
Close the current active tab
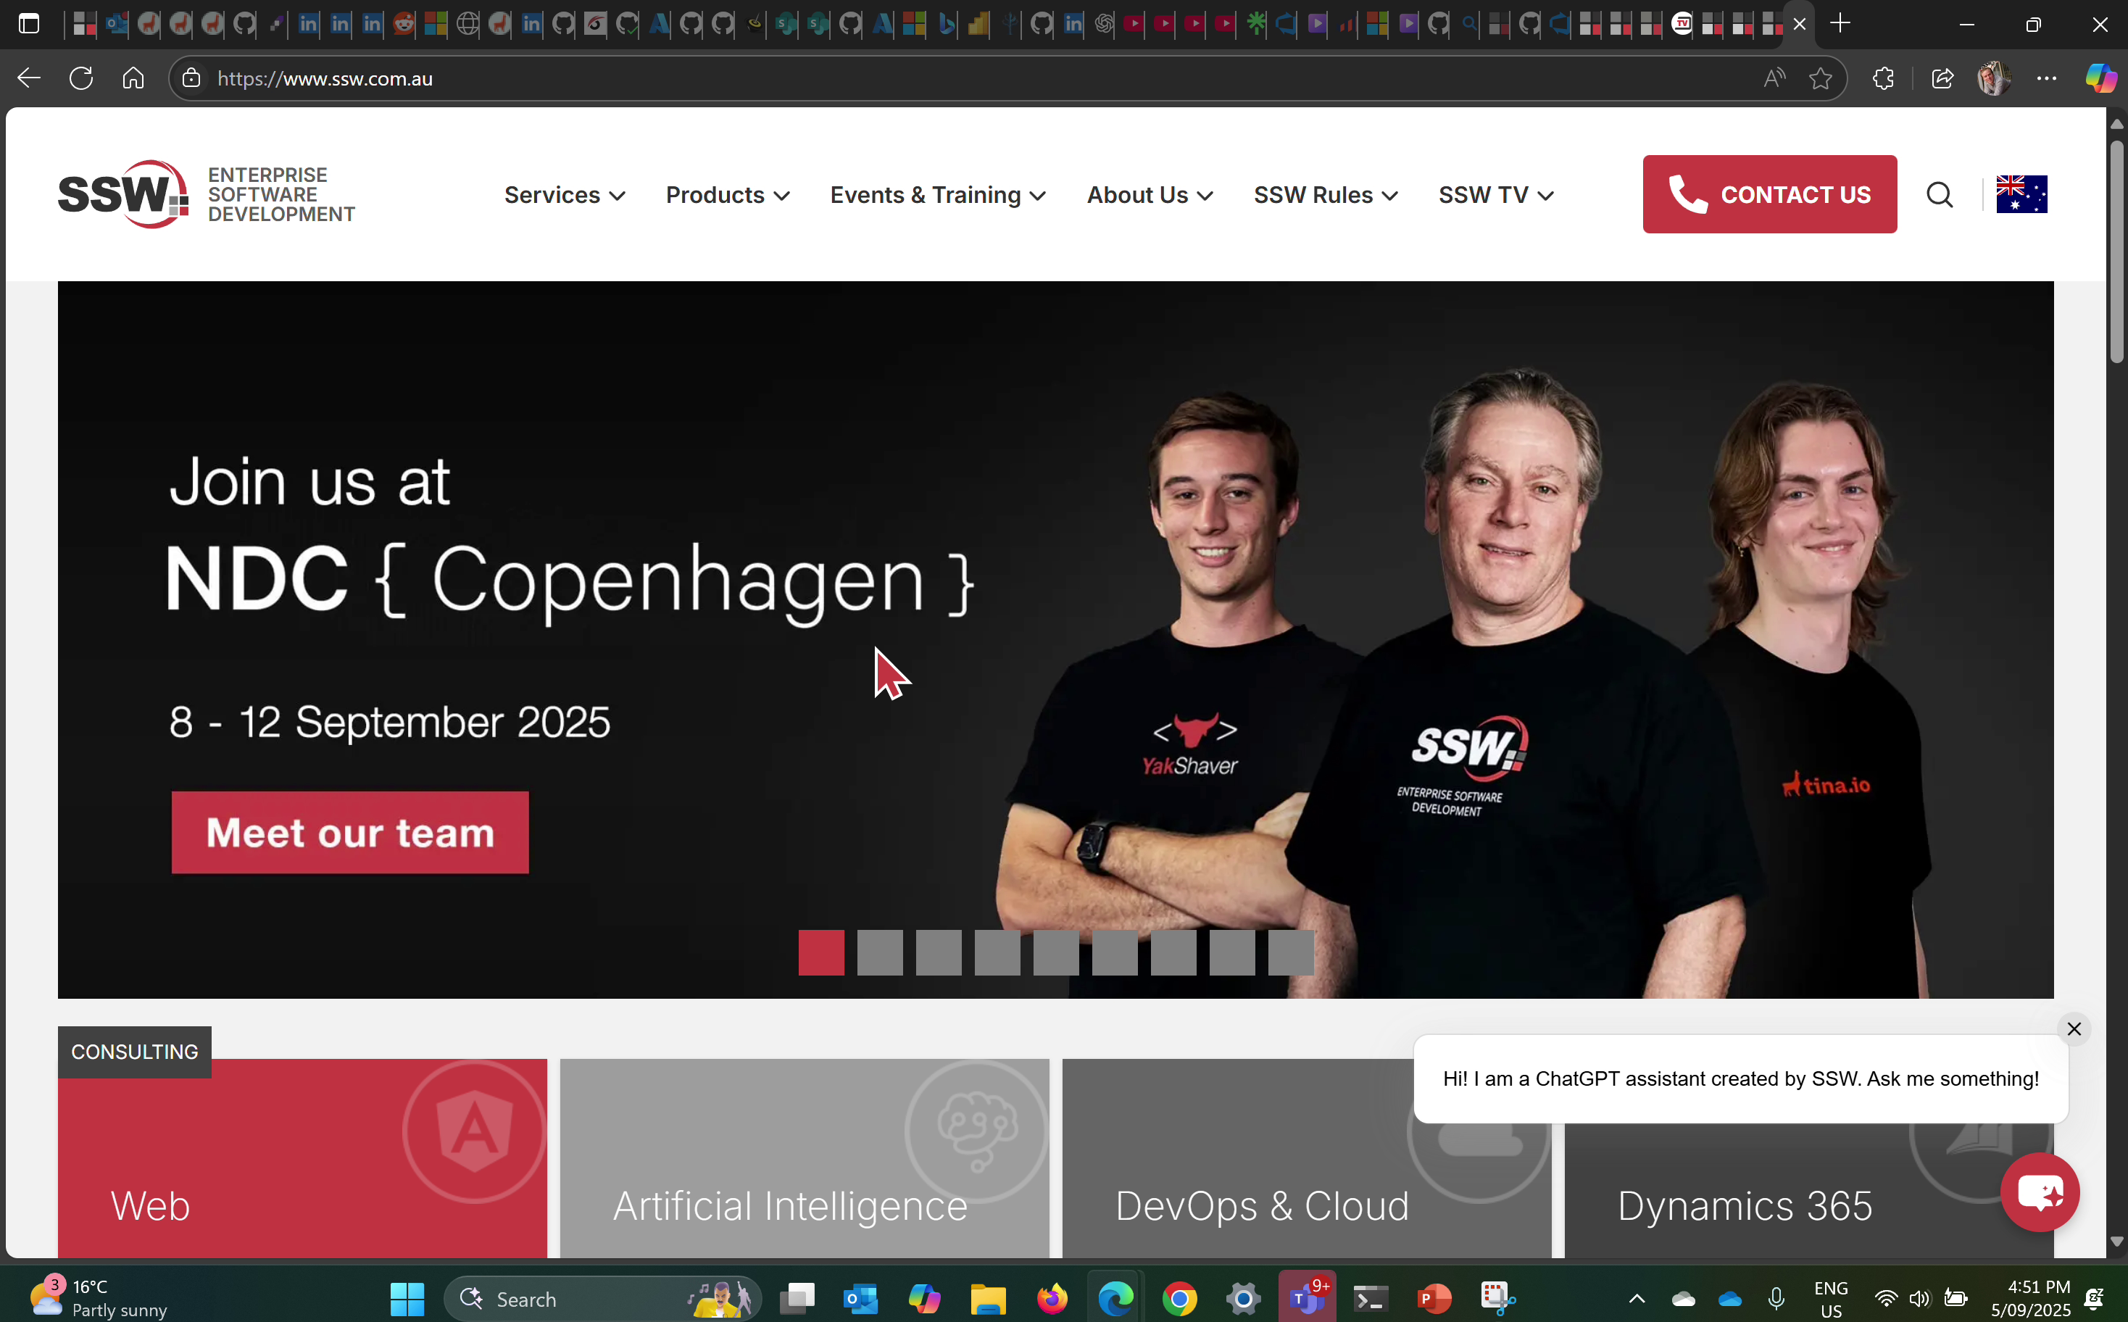[1799, 25]
